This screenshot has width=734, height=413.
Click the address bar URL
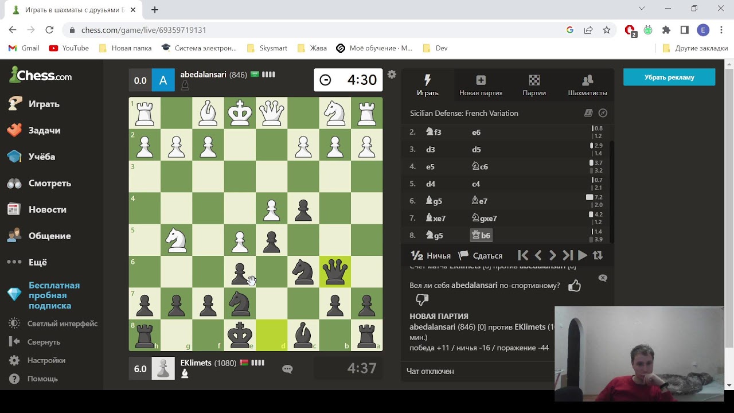pos(144,30)
